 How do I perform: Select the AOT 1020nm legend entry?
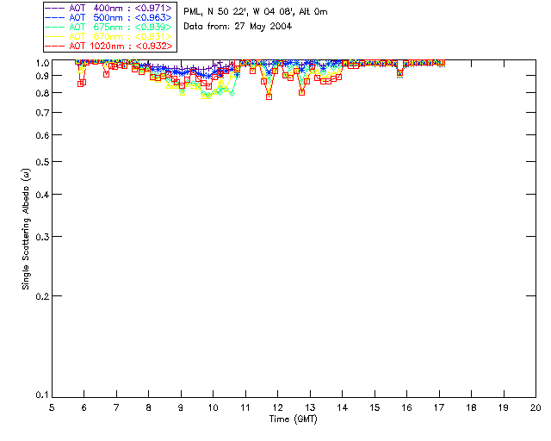tap(109, 46)
